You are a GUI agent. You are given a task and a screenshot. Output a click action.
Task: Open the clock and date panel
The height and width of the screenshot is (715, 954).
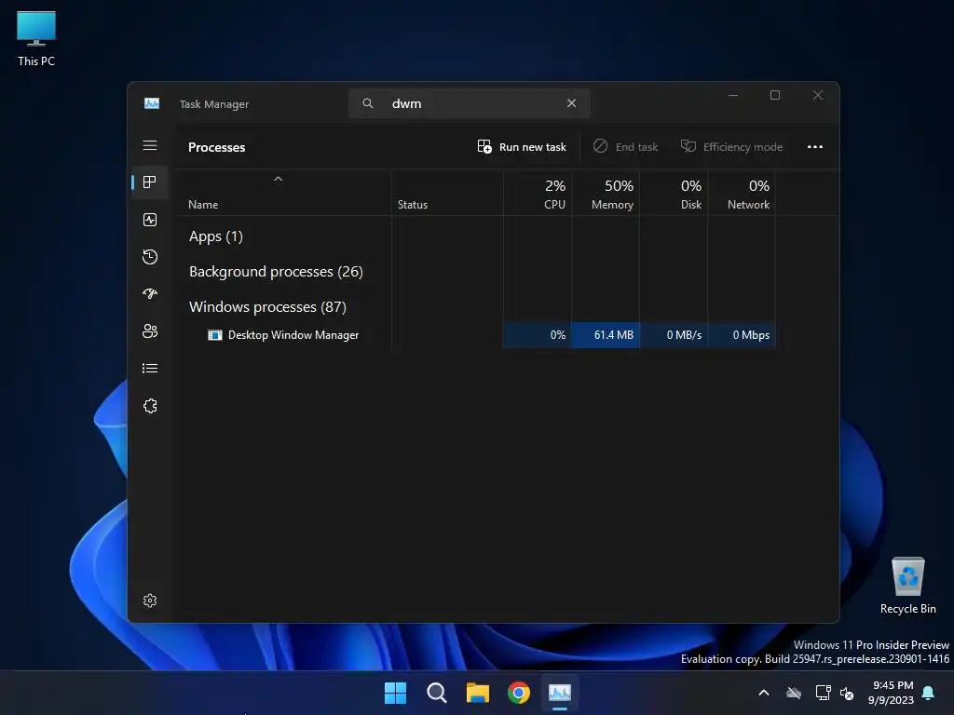click(x=891, y=693)
